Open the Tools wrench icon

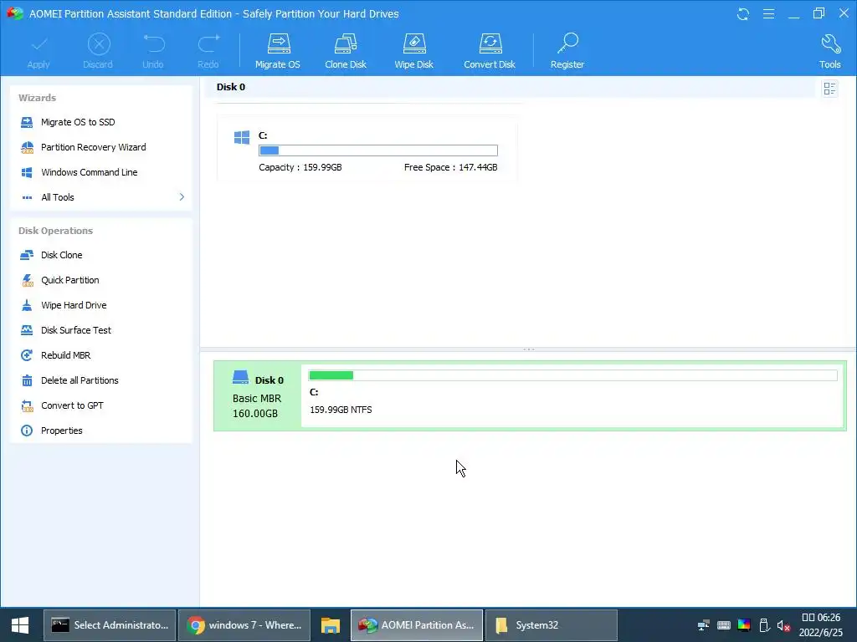[830, 43]
